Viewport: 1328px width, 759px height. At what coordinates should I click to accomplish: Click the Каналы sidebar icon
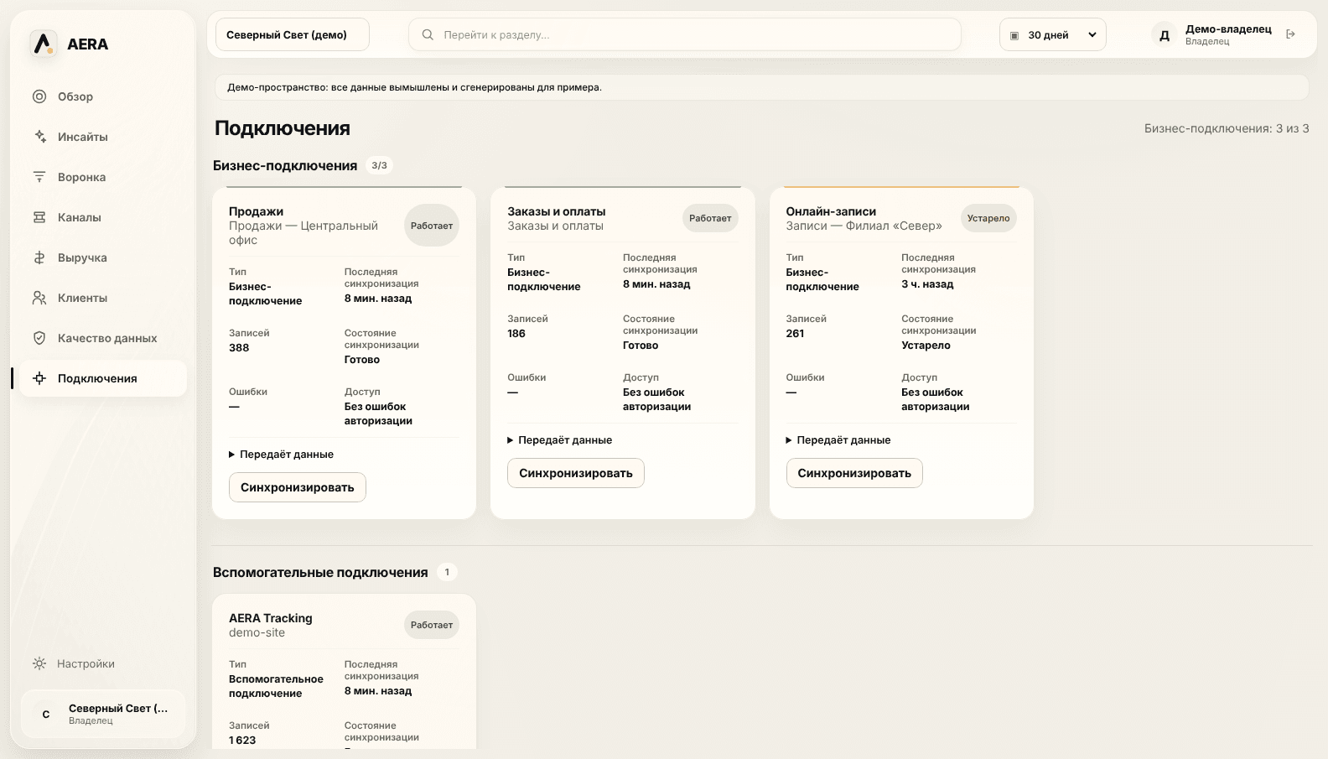[39, 217]
